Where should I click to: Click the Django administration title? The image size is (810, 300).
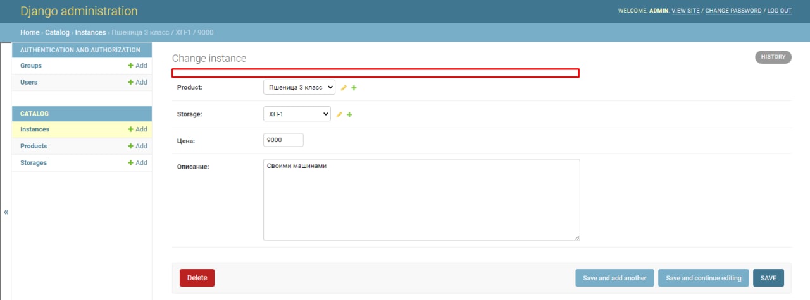pos(78,11)
